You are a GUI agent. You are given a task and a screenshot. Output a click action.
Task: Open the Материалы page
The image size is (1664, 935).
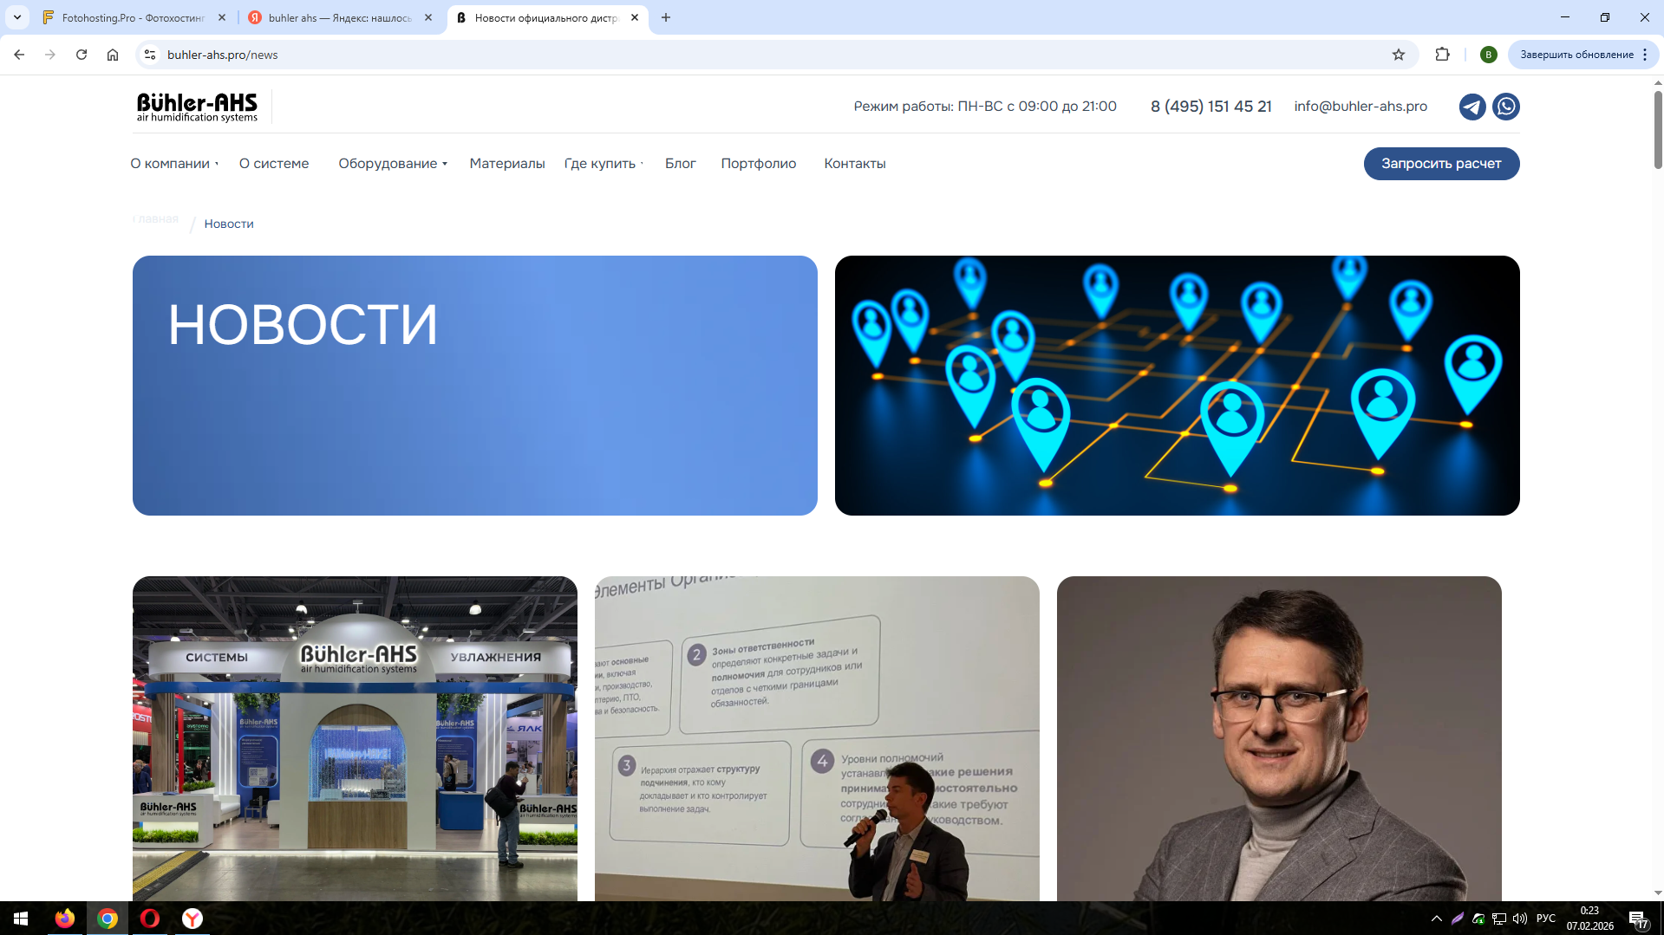coord(507,164)
